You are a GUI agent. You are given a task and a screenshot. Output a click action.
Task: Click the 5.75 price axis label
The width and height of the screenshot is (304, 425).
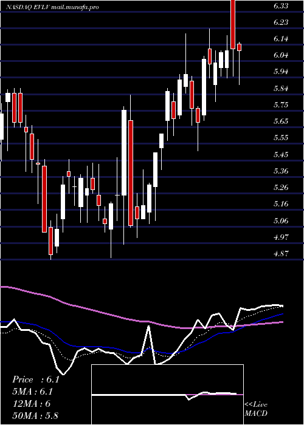(x=281, y=105)
